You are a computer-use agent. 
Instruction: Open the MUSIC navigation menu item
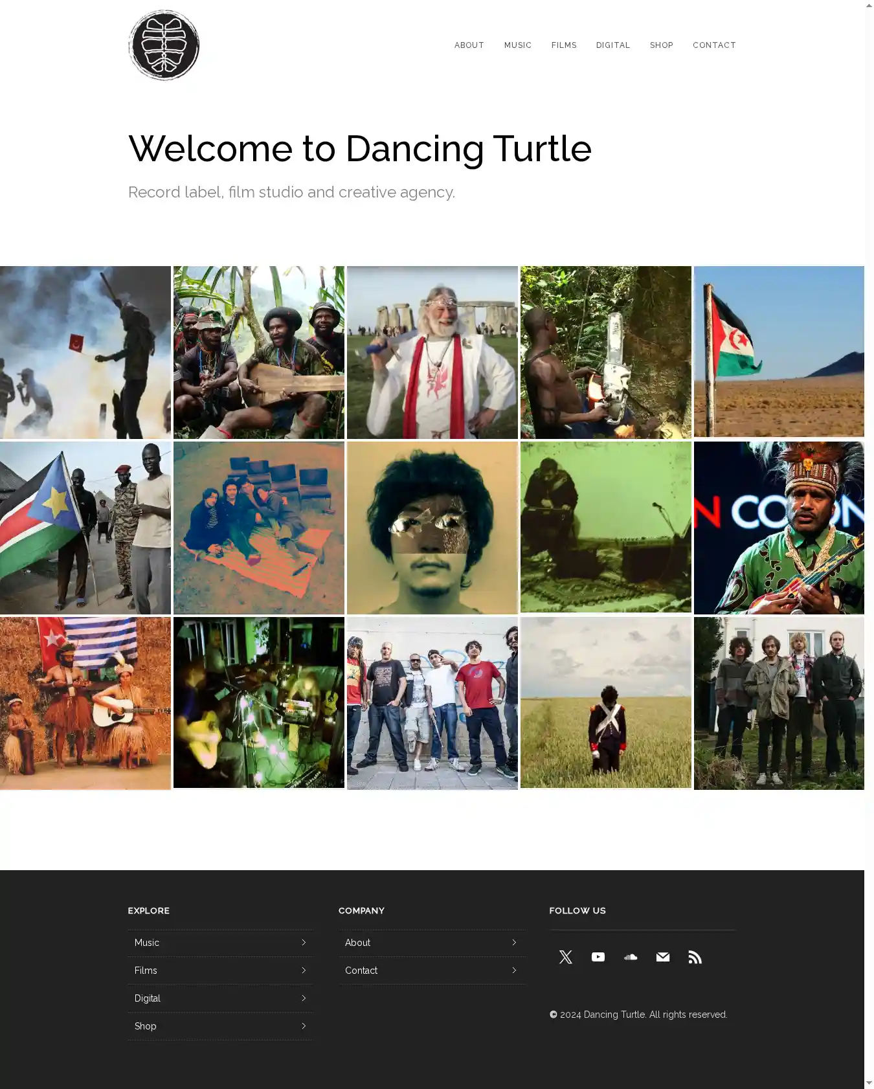pos(518,45)
